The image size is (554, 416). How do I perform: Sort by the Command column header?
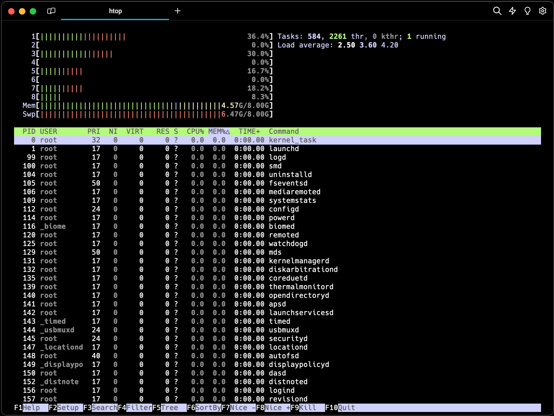[x=284, y=131]
